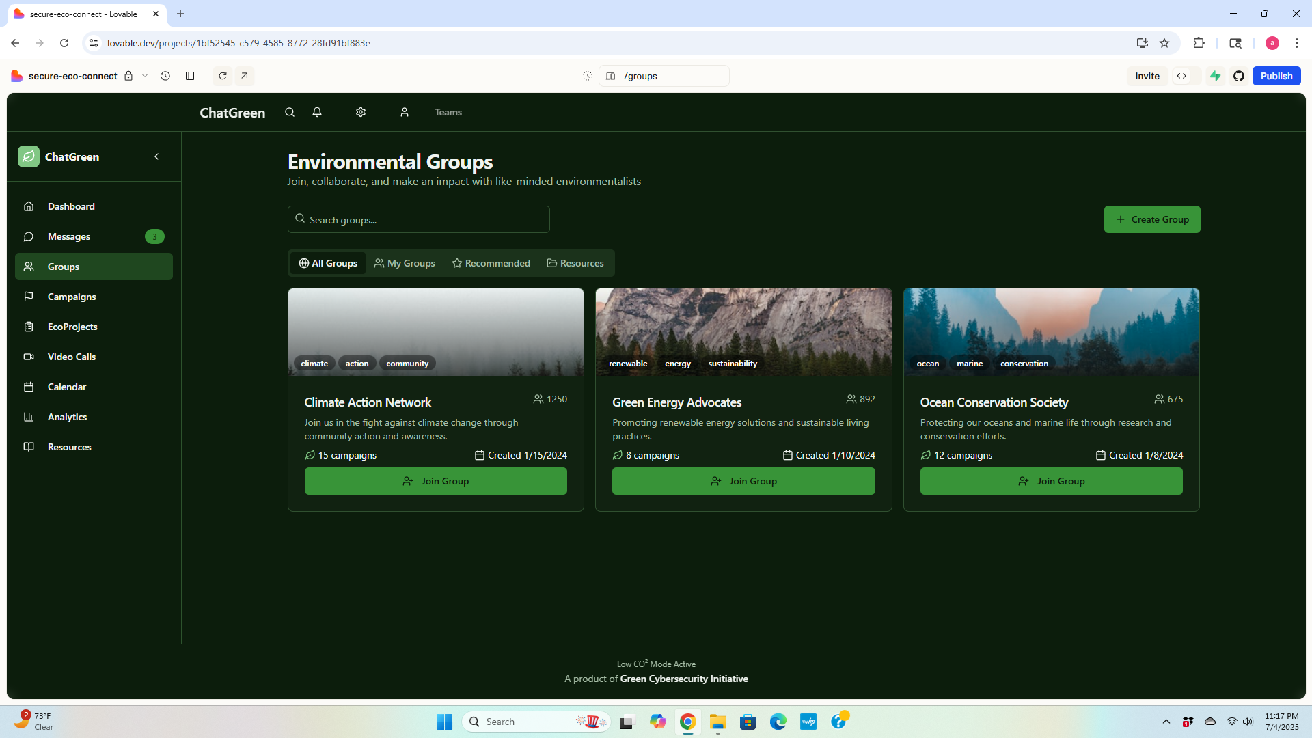This screenshot has height=738, width=1312.
Task: Open Campaigns in the sidebar
Action: (x=72, y=297)
